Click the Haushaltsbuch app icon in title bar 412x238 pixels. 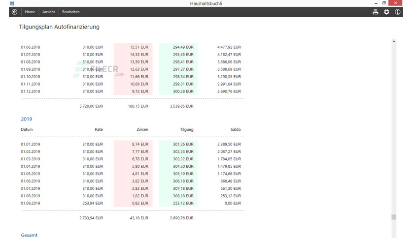pyautogui.click(x=12, y=3)
